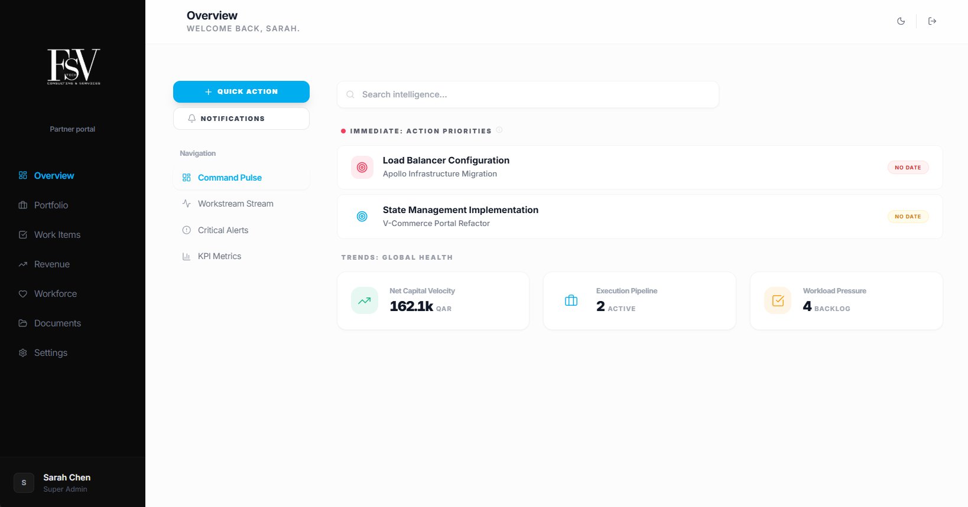Go to Work Items in sidebar
The width and height of the screenshot is (968, 507).
tap(73, 234)
